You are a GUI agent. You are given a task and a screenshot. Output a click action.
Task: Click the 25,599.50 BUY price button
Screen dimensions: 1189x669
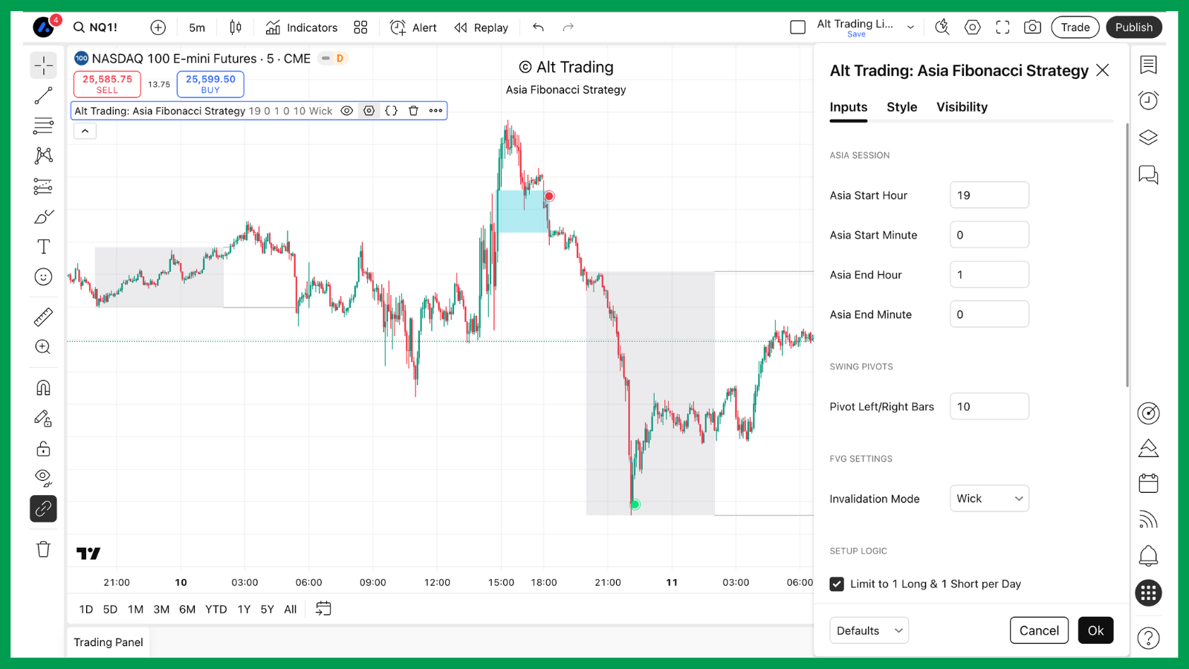click(x=210, y=84)
